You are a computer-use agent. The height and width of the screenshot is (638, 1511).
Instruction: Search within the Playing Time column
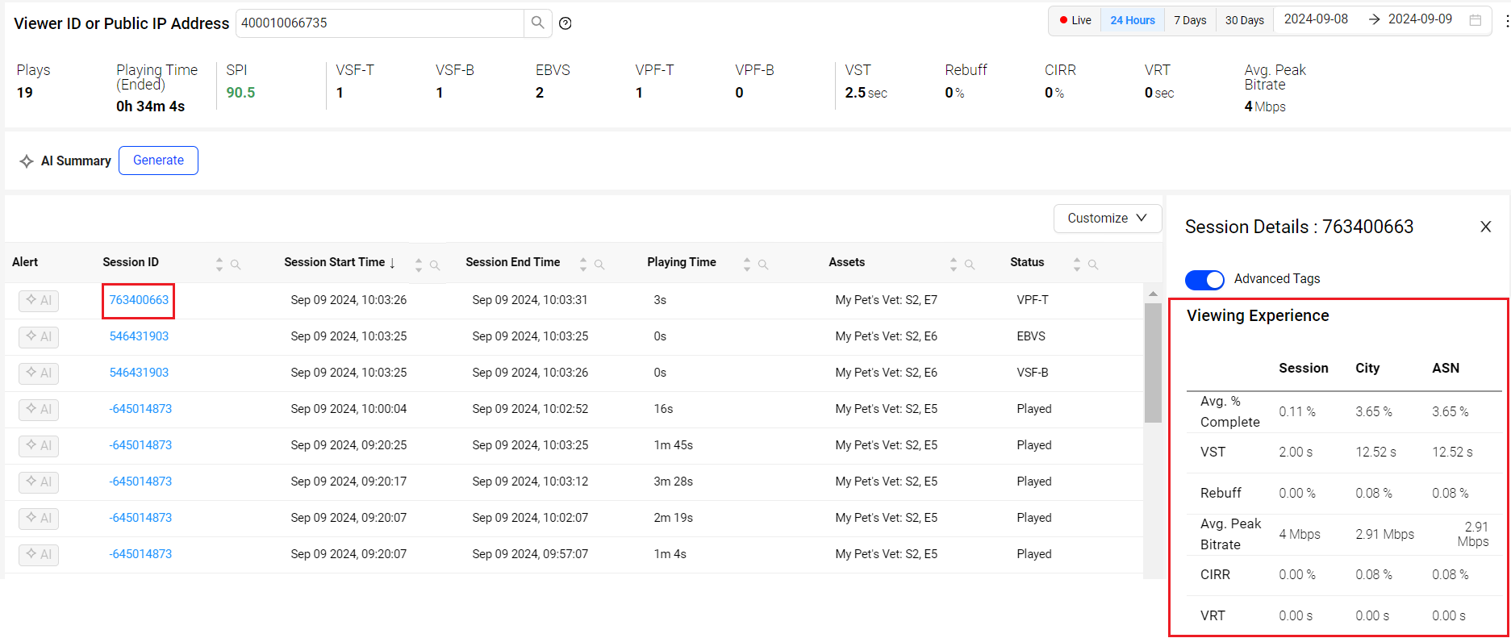click(763, 264)
